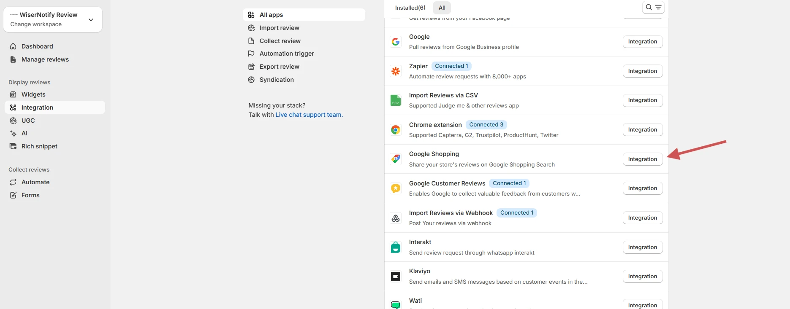The image size is (790, 309).
Task: Click Integration button for Zapier
Action: [x=643, y=71]
